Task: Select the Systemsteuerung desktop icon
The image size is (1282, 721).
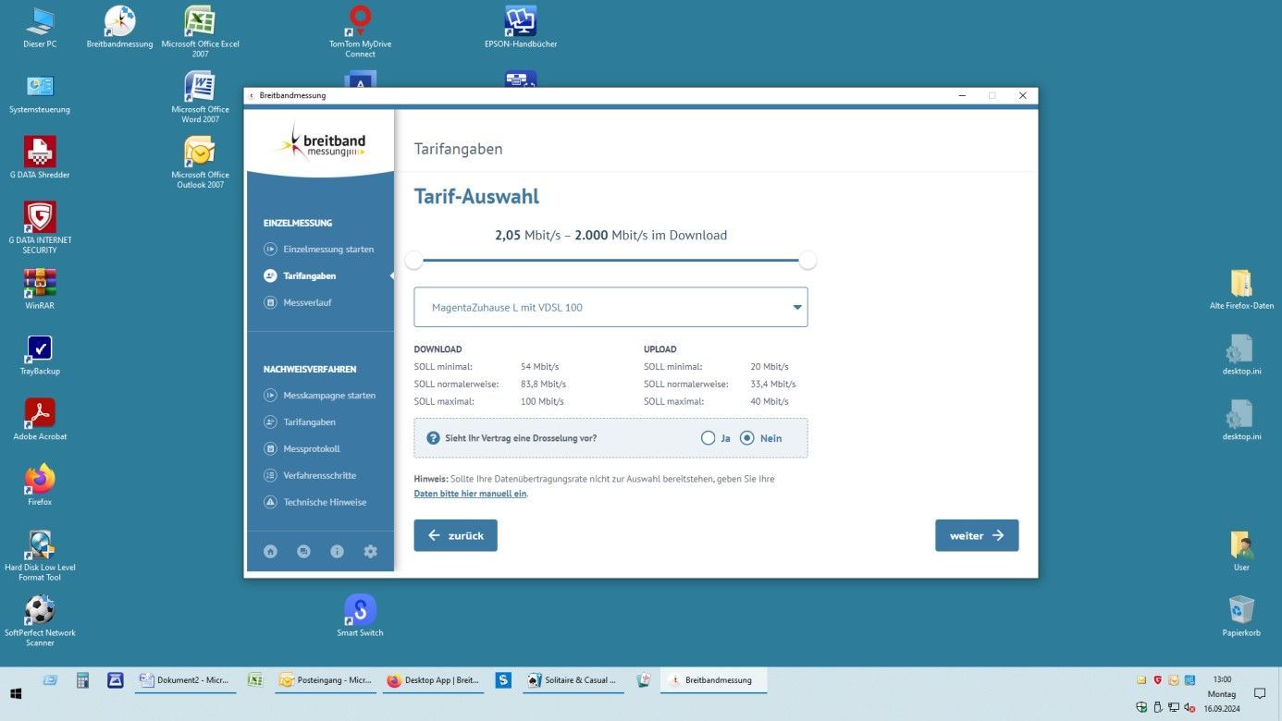Action: click(40, 93)
